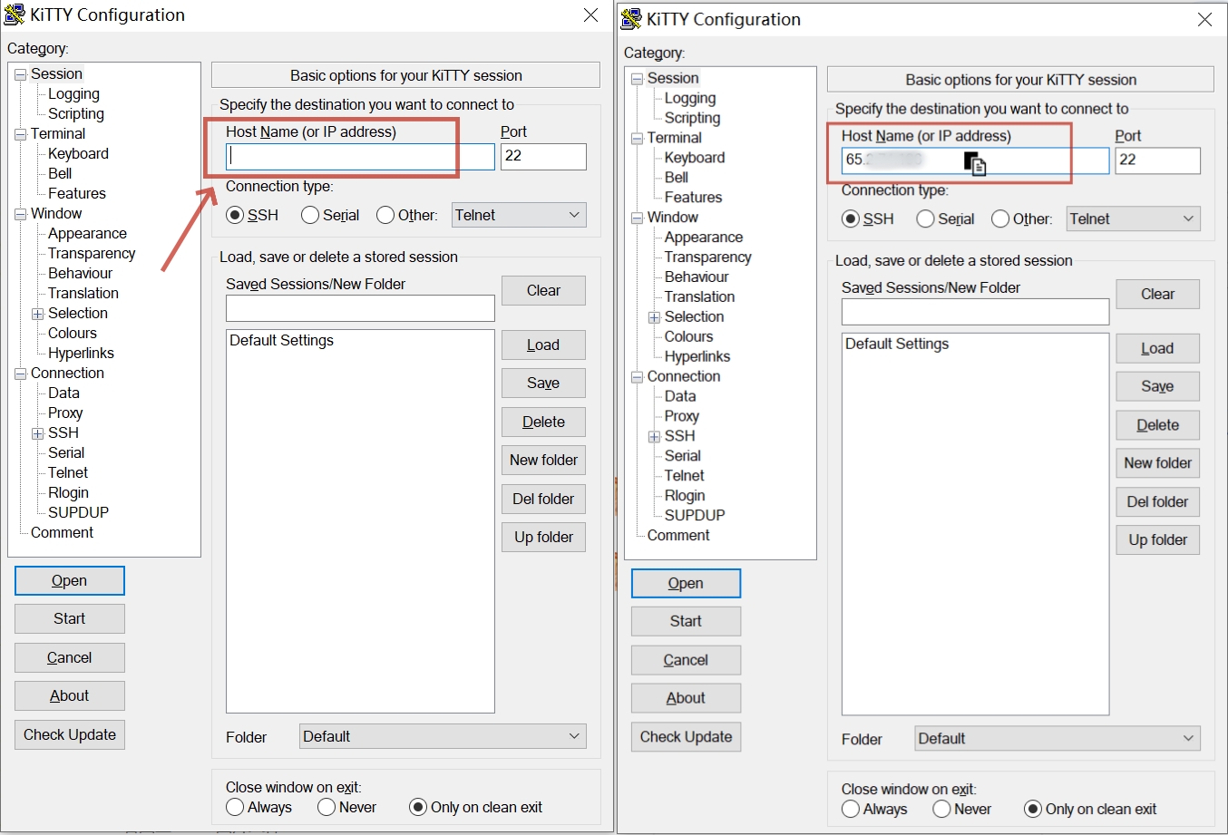Collapse Terminal tree node in right window
The height and width of the screenshot is (835, 1228).
638,139
